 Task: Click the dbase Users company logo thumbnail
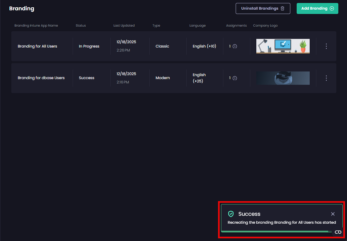point(283,78)
